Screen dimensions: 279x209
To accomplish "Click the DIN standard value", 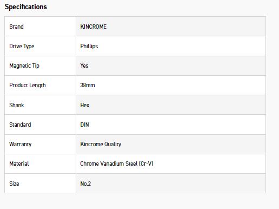I will coord(84,125).
